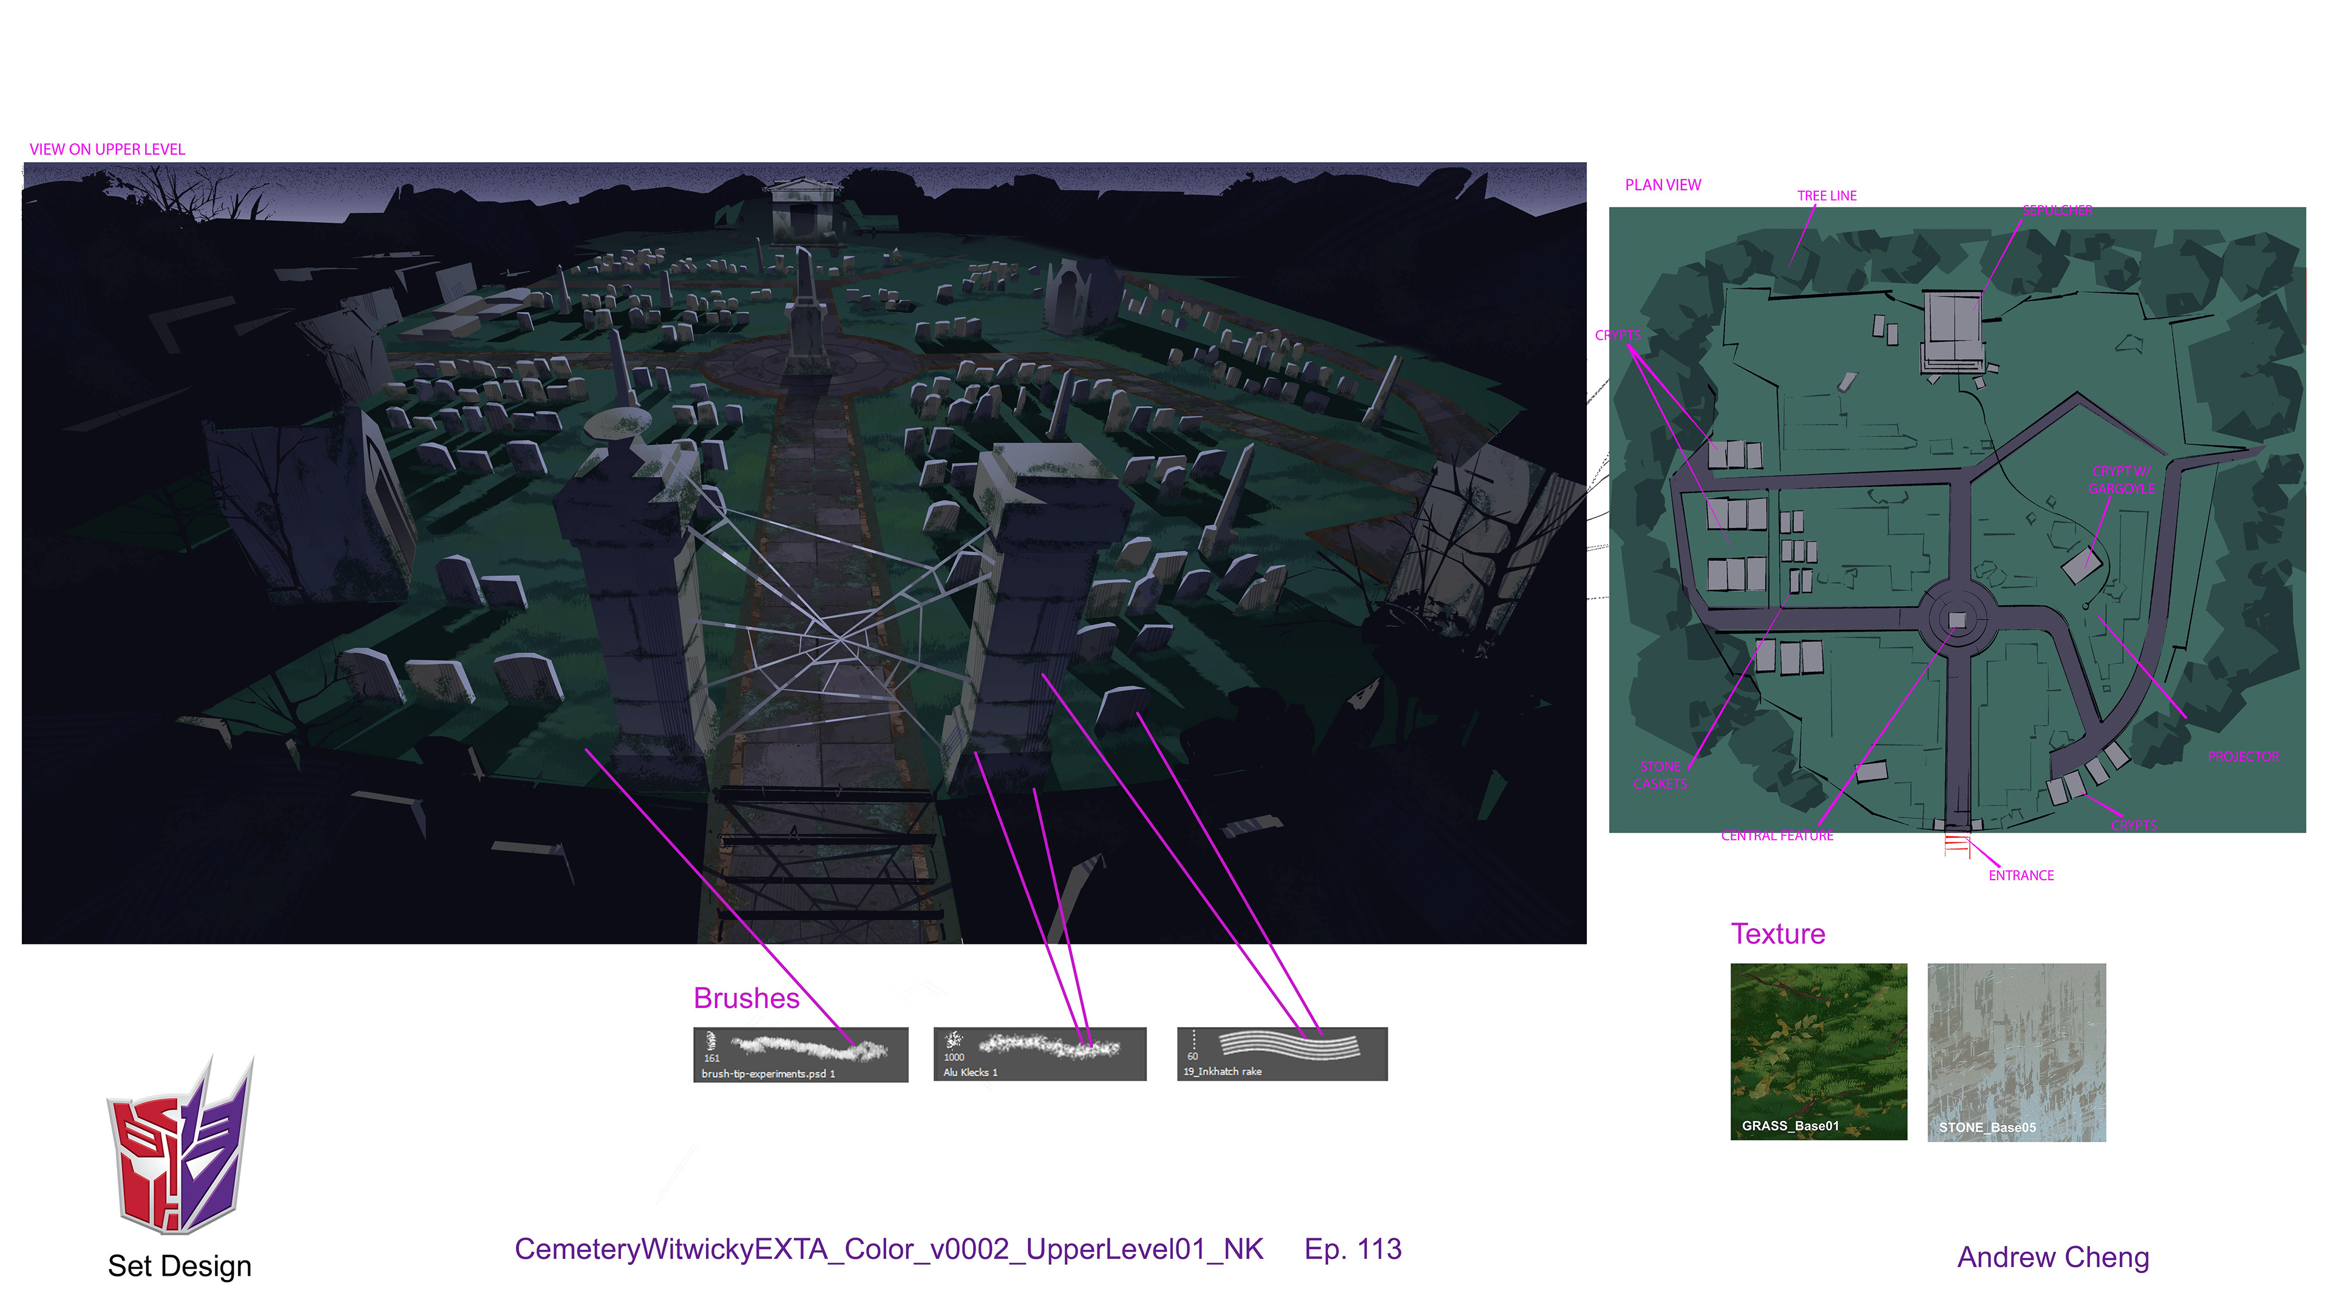2331x1311 pixels.
Task: Open the STONE_Base05 texture swatch
Action: pyautogui.click(x=2016, y=1051)
